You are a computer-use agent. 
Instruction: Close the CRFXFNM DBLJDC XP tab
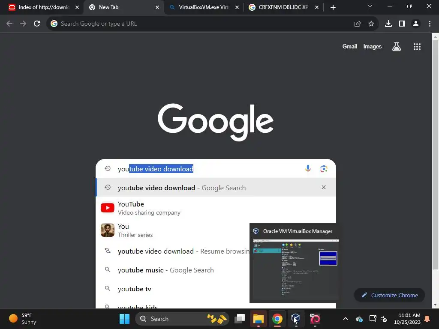[x=317, y=7]
